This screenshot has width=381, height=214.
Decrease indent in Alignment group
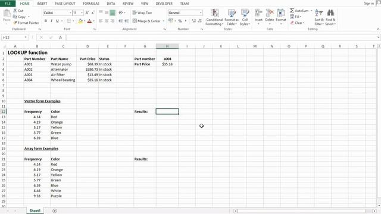click(x=120, y=21)
